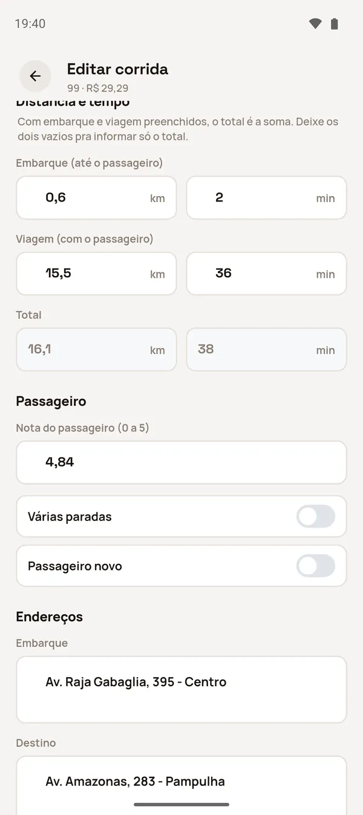The height and width of the screenshot is (815, 363).
Task: Tap the 99 · R$ 29,29 subtitle
Action: pos(97,88)
